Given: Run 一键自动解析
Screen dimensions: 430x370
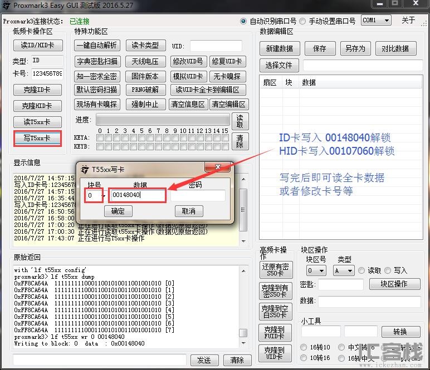Looking at the screenshot, I should pyautogui.click(x=97, y=45).
